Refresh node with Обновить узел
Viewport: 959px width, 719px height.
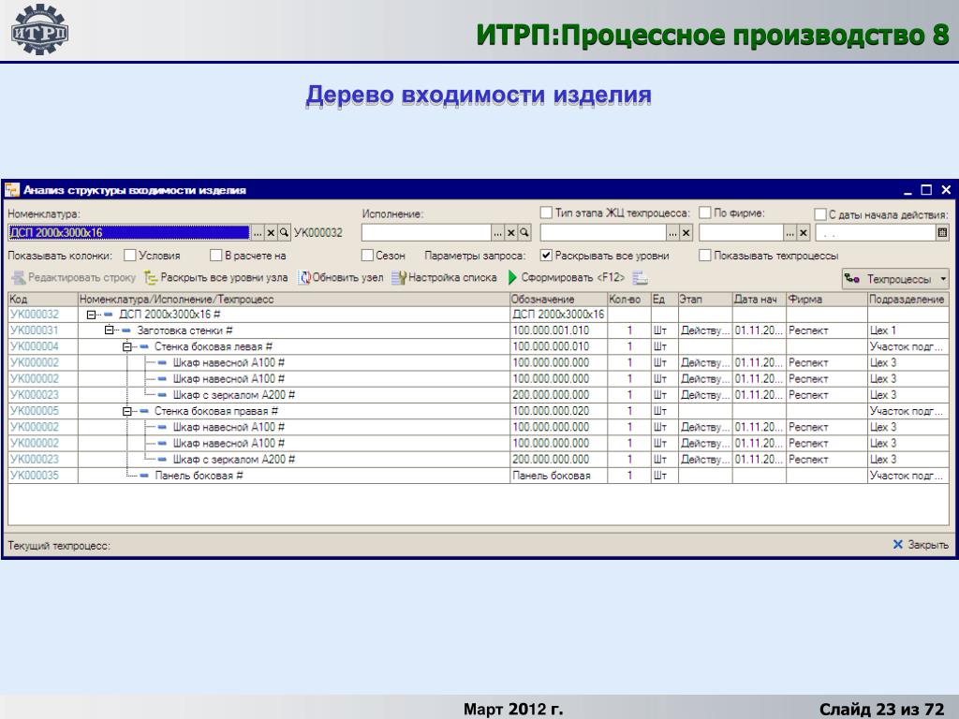pyautogui.click(x=341, y=277)
